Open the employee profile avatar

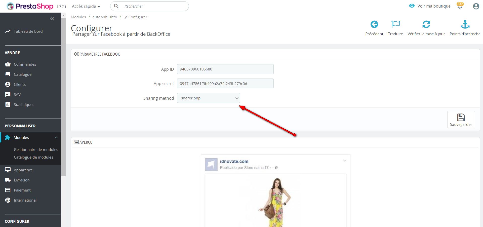pos(476,6)
